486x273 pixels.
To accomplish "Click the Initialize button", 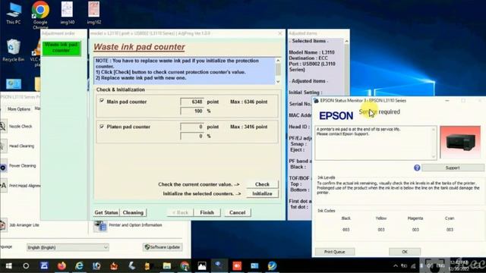I will [x=262, y=194].
